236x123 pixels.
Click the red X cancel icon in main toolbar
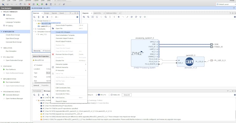[29, 4]
